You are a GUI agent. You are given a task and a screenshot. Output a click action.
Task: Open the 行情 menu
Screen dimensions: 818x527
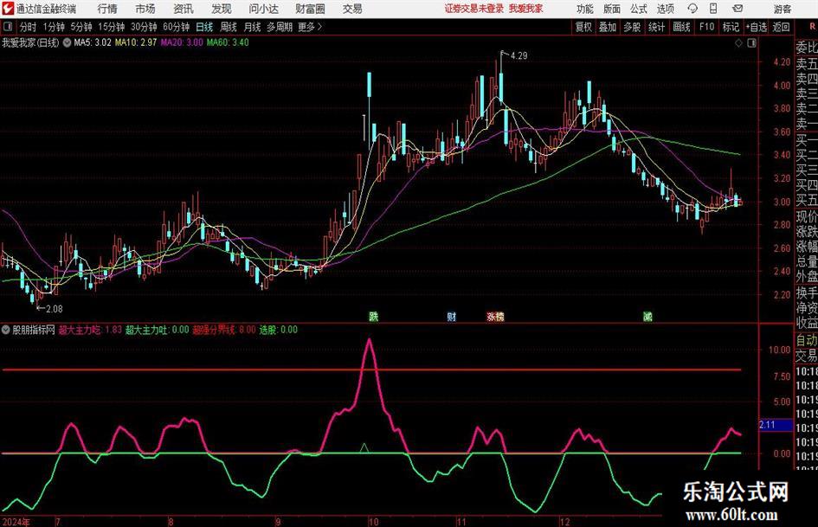[x=107, y=9]
